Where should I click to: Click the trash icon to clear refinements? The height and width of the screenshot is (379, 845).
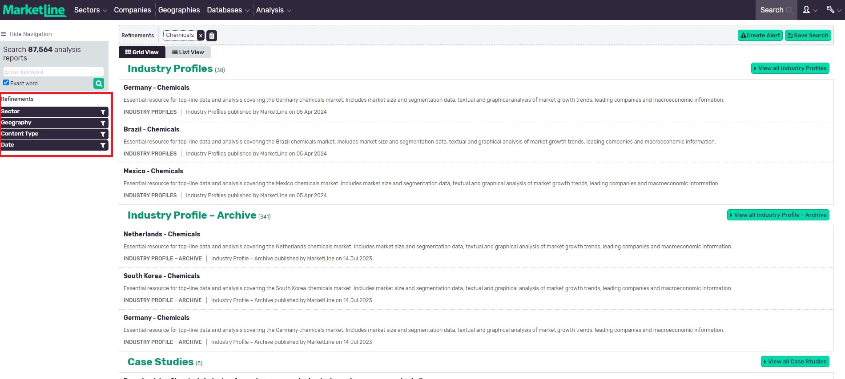point(212,36)
